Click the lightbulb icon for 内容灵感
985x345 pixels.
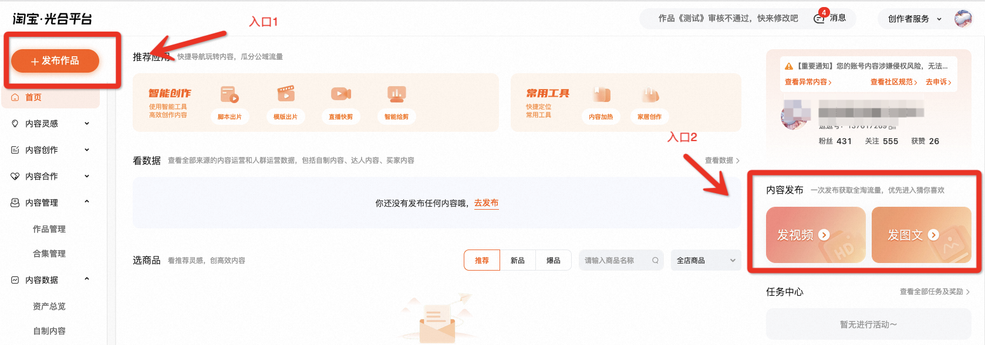click(15, 124)
